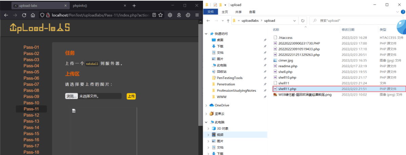Select the highlighted shell11.php file

click(x=339, y=89)
